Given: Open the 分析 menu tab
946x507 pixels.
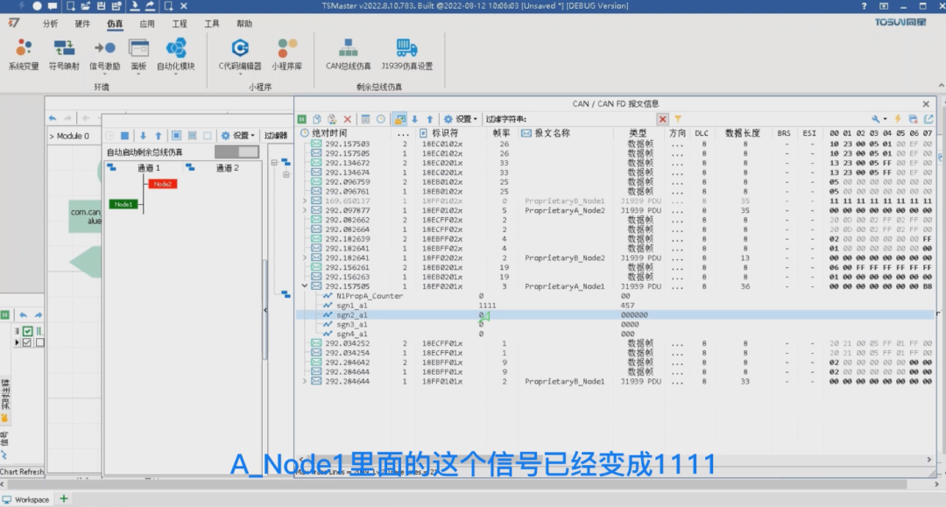Looking at the screenshot, I should (x=51, y=24).
